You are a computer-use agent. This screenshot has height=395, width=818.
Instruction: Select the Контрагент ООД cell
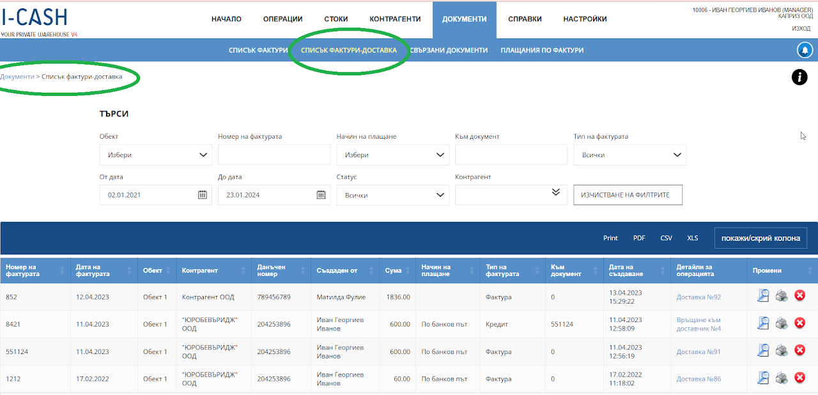213,297
